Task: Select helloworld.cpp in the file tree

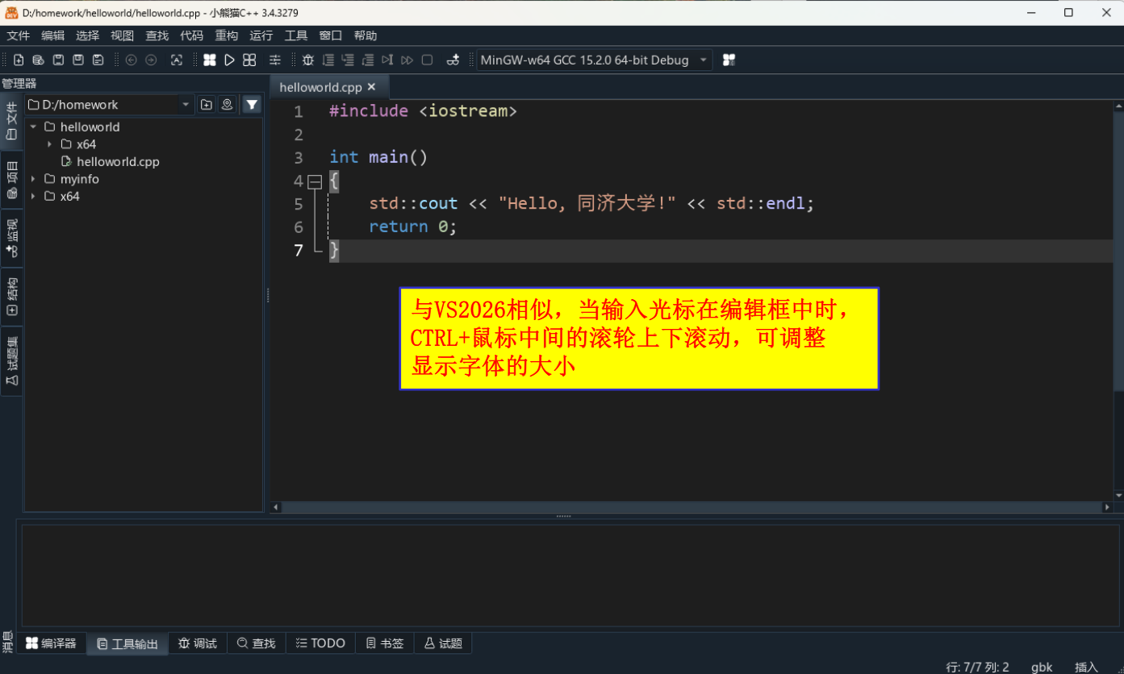Action: click(x=118, y=161)
